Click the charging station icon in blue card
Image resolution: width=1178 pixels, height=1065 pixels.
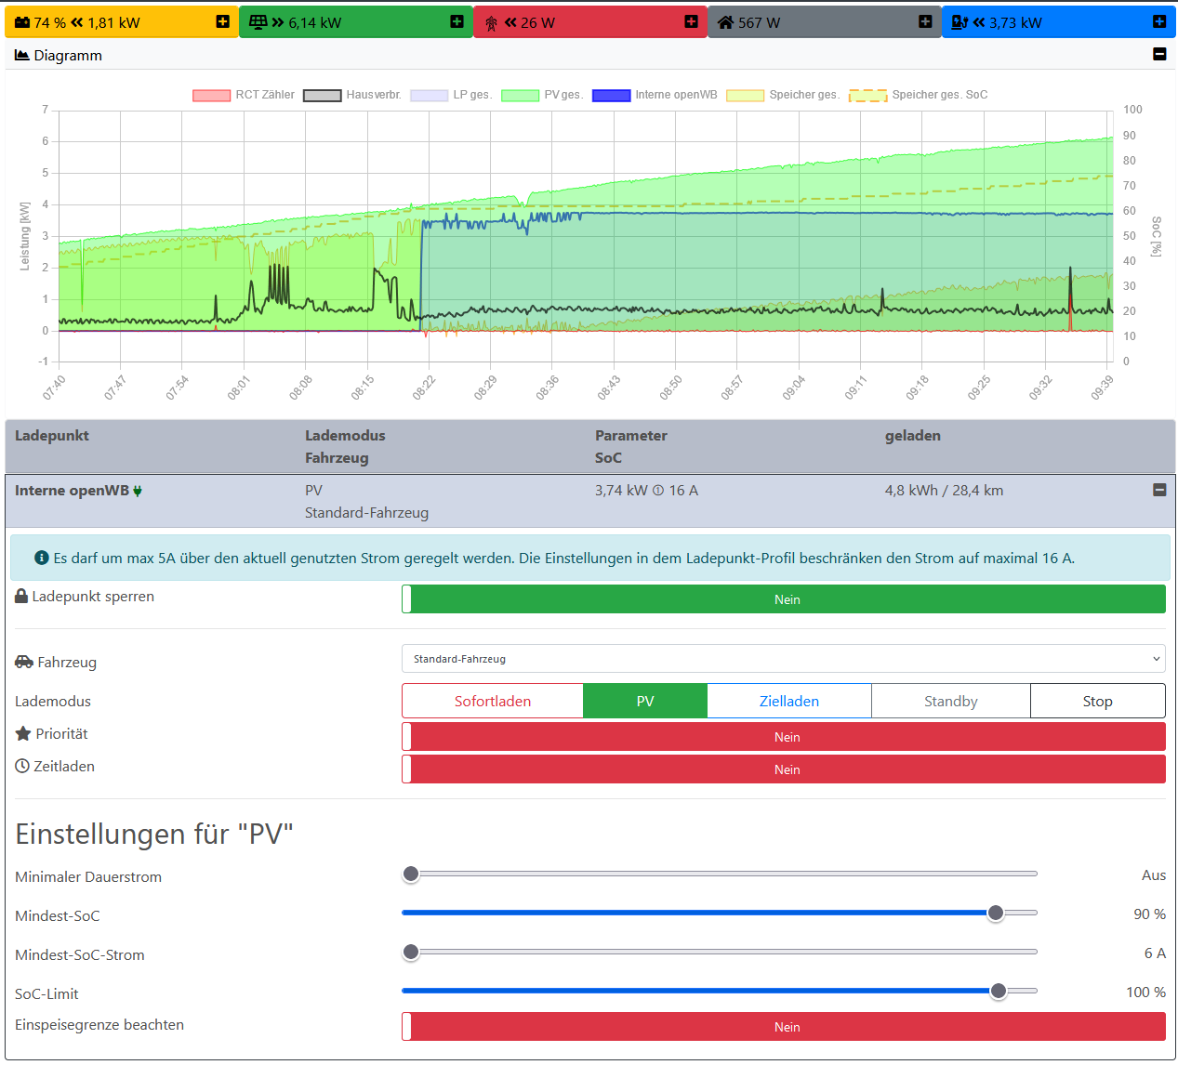click(x=960, y=22)
